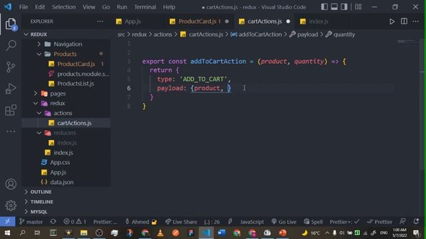Image resolution: width=426 pixels, height=239 pixels.
Task: Customize layout icon in title bar
Action: pyautogui.click(x=358, y=7)
